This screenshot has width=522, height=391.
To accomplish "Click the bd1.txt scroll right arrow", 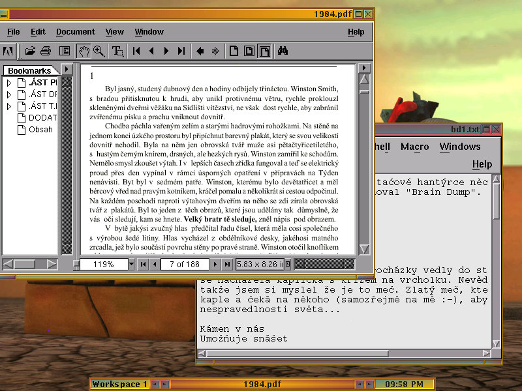I will pyautogui.click(x=486, y=353).
